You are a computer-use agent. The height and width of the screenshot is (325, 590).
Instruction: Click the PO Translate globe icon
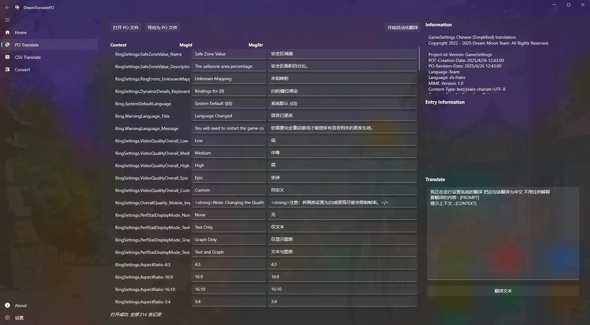[7, 45]
